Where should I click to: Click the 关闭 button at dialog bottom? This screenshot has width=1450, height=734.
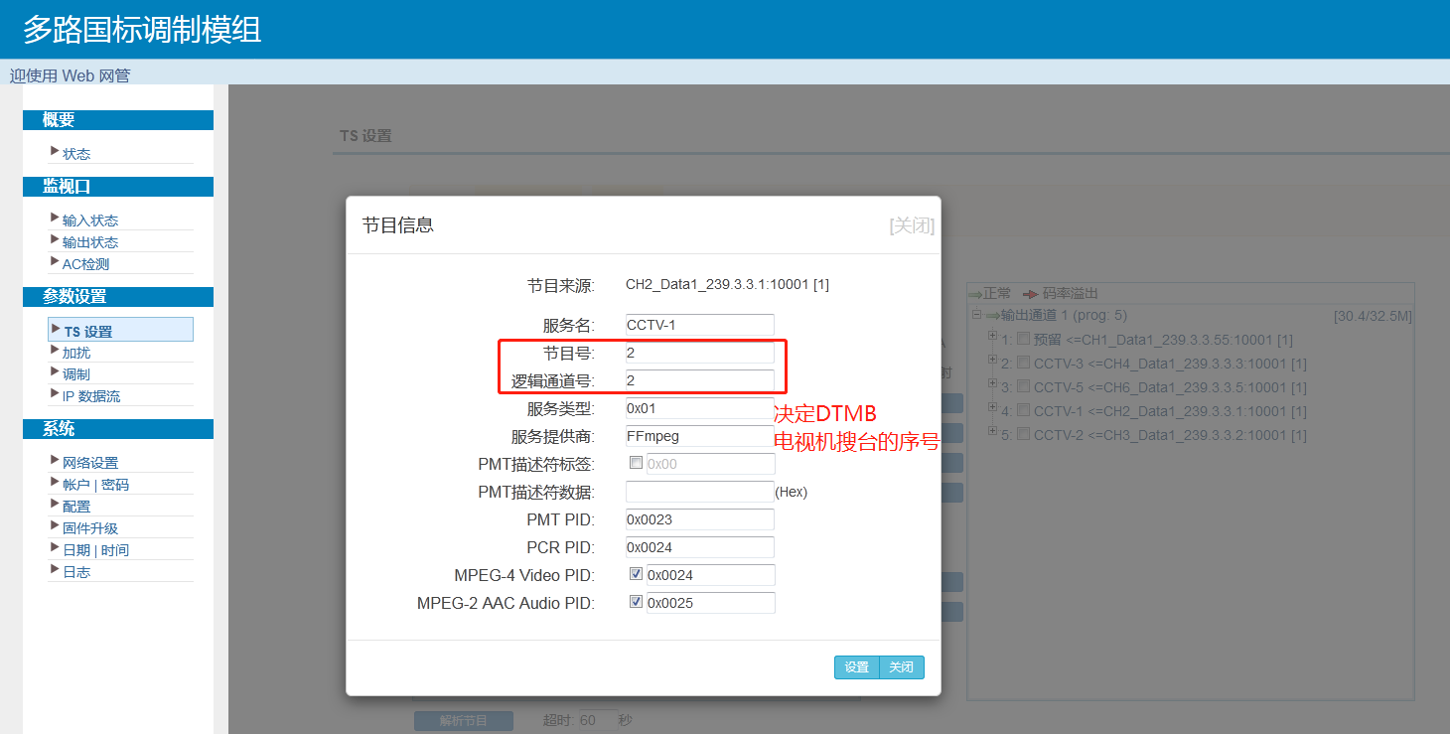tap(902, 667)
